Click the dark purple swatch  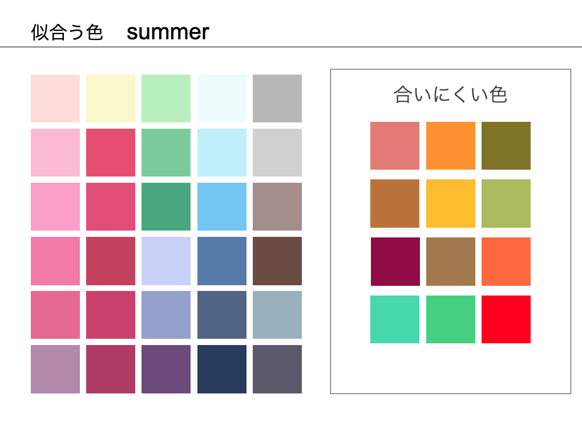tap(166, 369)
